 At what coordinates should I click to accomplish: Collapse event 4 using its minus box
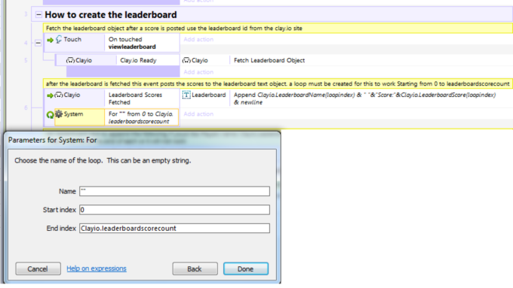(38, 43)
